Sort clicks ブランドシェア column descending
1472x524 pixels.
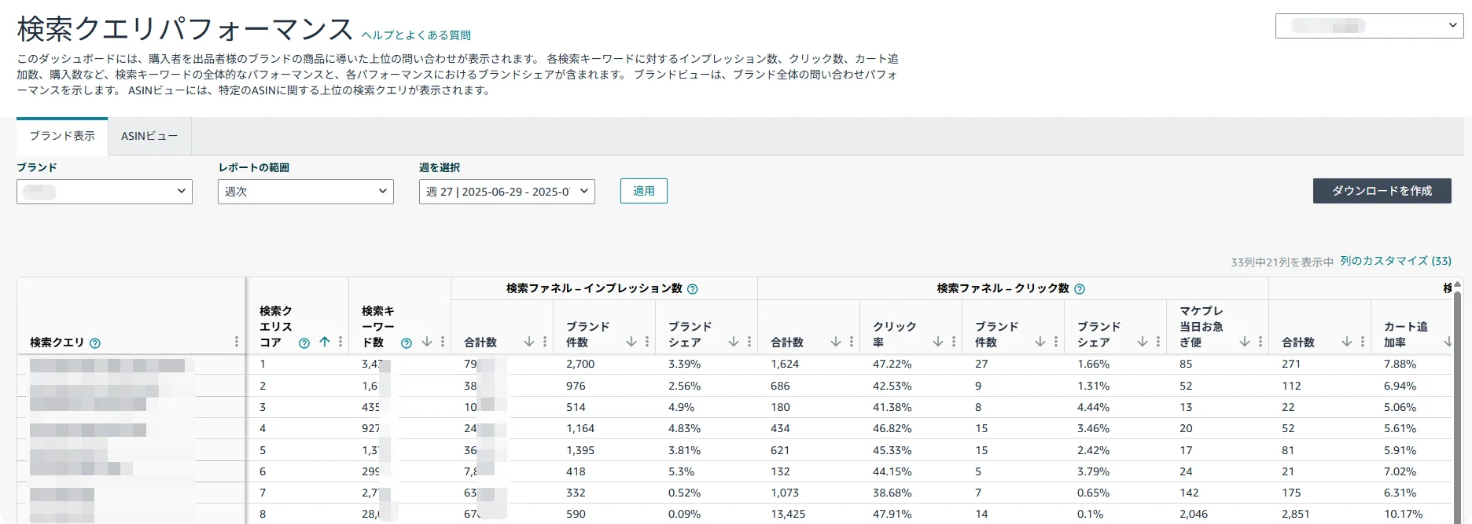[x=1143, y=342]
